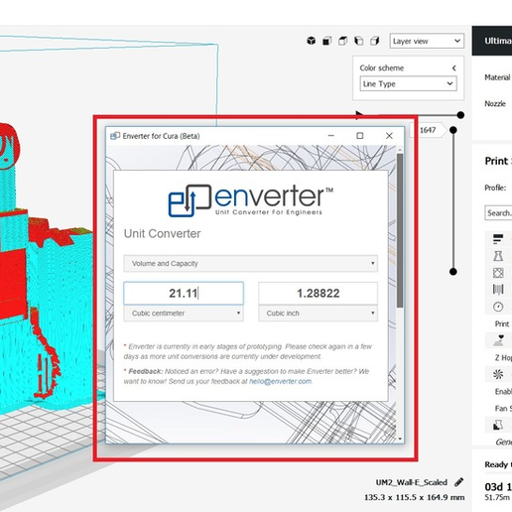Click the Material label in sidebar
The width and height of the screenshot is (512, 512).
(497, 77)
